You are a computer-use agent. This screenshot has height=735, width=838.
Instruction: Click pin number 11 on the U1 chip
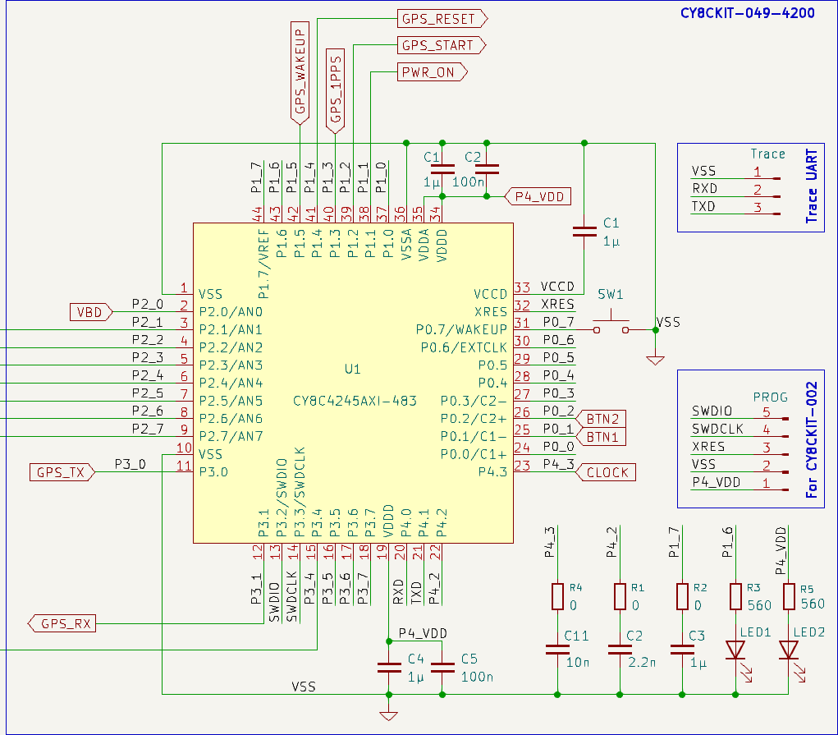184,466
